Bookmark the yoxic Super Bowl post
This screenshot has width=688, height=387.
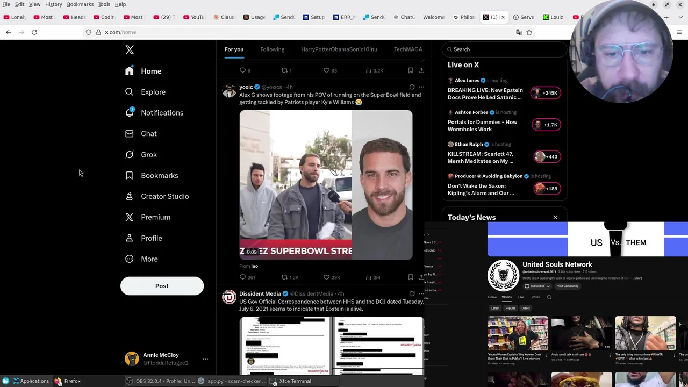pyautogui.click(x=411, y=277)
